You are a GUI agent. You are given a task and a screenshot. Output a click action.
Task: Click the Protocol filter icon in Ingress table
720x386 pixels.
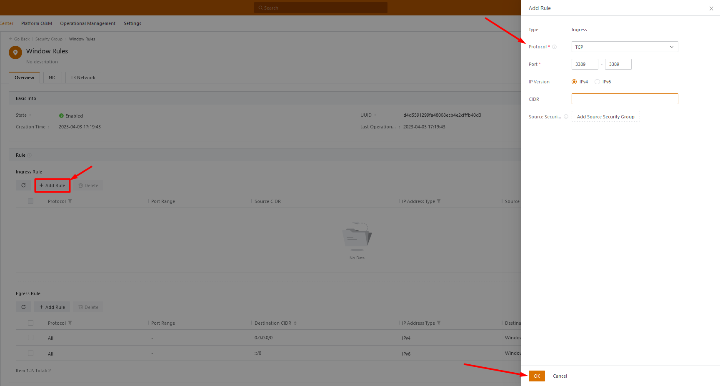(70, 201)
